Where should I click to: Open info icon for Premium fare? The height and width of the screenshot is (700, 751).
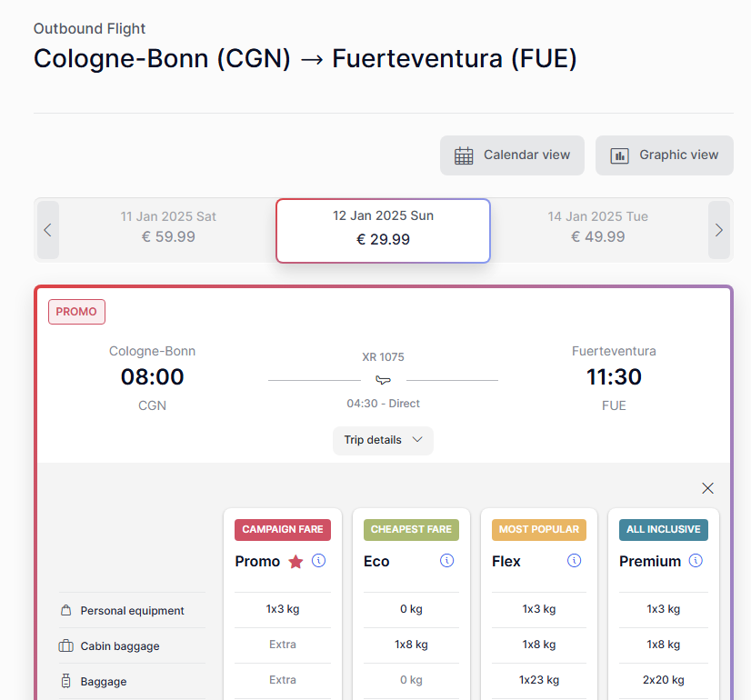(696, 560)
